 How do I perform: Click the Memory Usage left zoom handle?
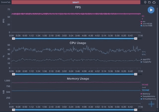13,110
